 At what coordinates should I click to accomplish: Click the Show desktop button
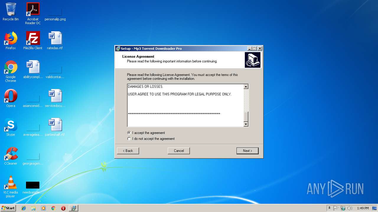point(375,208)
